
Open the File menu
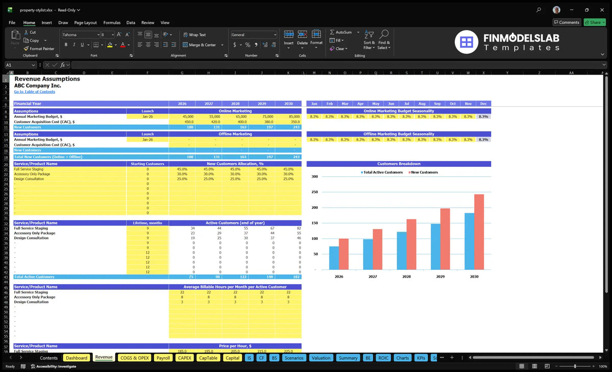[12, 22]
